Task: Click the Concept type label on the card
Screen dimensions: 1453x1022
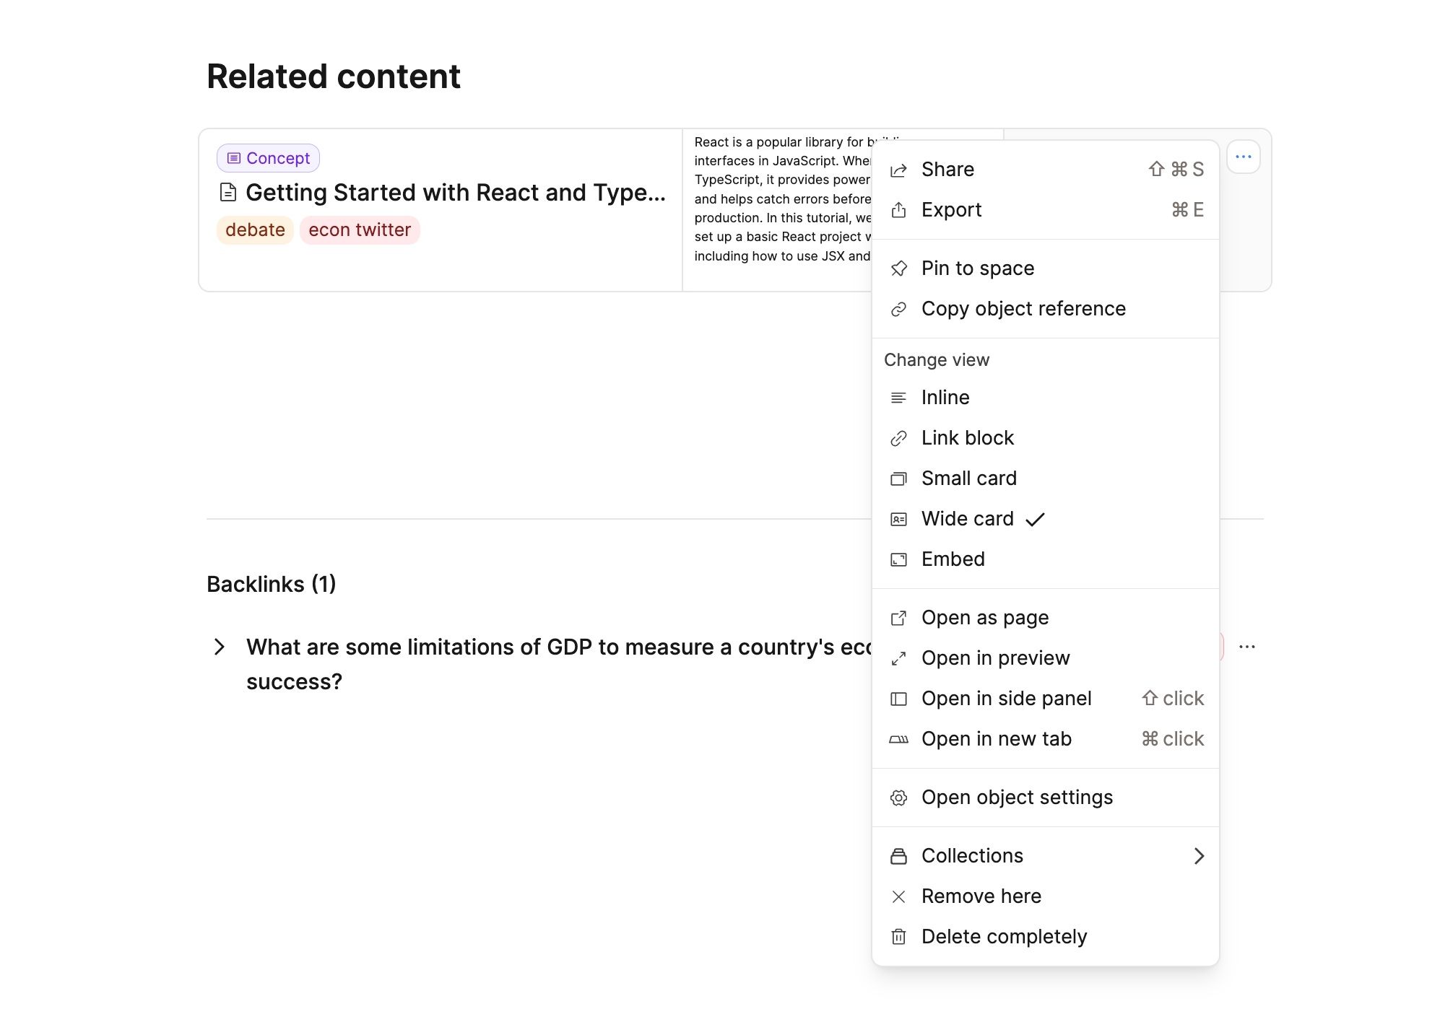Action: click(x=267, y=157)
